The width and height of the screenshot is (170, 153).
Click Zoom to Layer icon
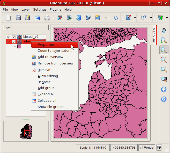[164, 79]
